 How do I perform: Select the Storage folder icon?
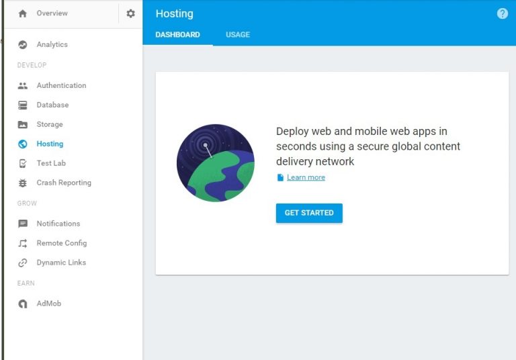click(23, 125)
